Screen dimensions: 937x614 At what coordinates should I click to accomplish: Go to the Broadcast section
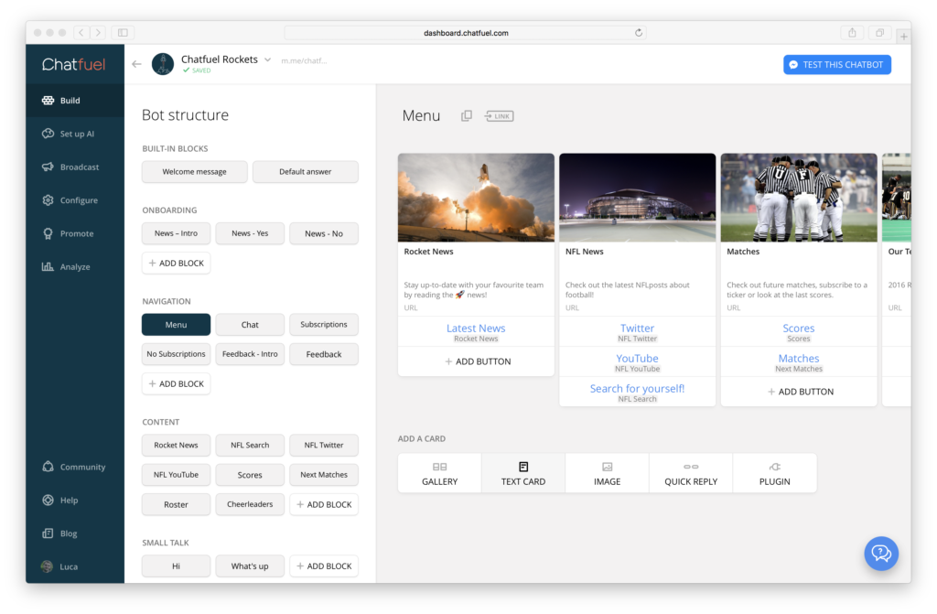(79, 167)
